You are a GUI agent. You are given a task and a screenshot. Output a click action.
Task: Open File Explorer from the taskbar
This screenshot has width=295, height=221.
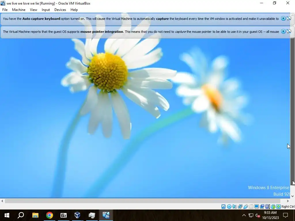tap(35, 215)
